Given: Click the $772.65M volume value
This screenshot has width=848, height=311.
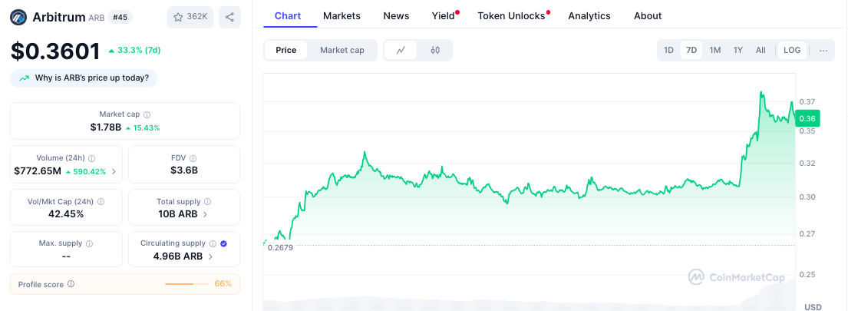Looking at the screenshot, I should coord(38,171).
